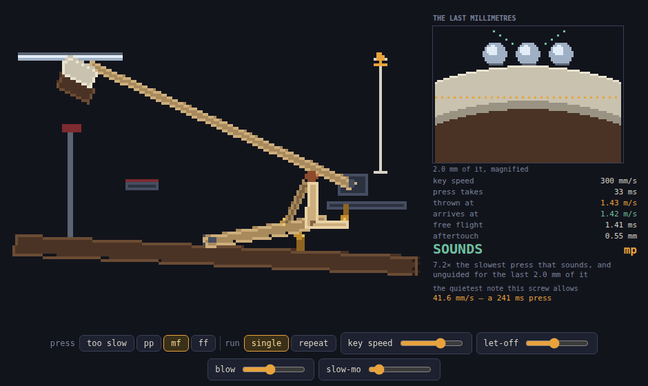
Task: Select the 'too slow' press preset
Action: click(107, 343)
